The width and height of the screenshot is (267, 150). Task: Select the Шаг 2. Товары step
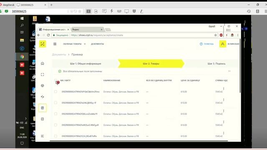tap(151, 64)
